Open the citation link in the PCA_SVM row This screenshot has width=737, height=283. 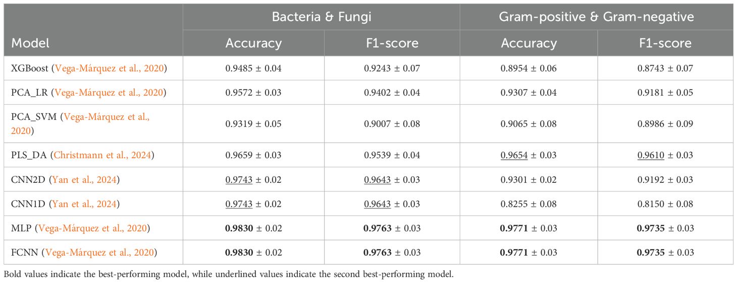pos(107,117)
